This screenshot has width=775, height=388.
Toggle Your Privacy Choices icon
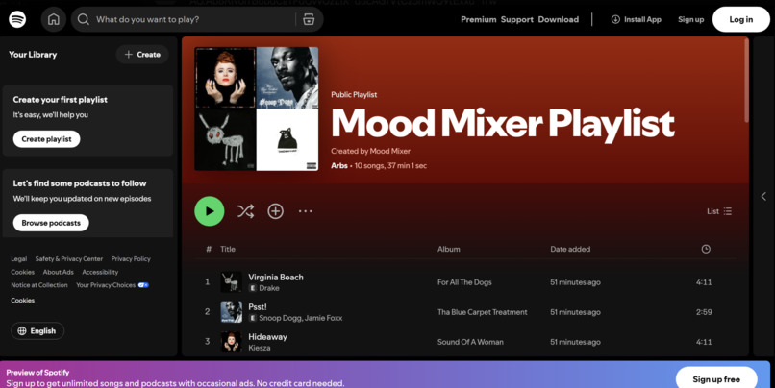coord(143,285)
